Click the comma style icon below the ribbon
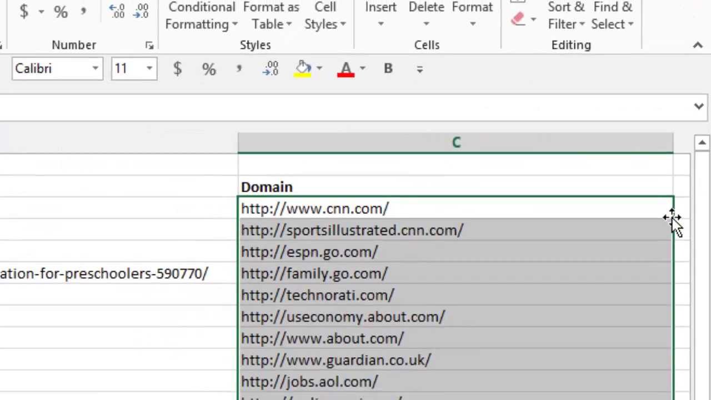This screenshot has height=400, width=711. click(239, 69)
